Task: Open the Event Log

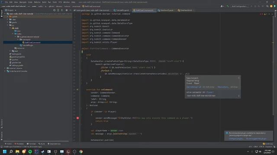Action: (267, 144)
